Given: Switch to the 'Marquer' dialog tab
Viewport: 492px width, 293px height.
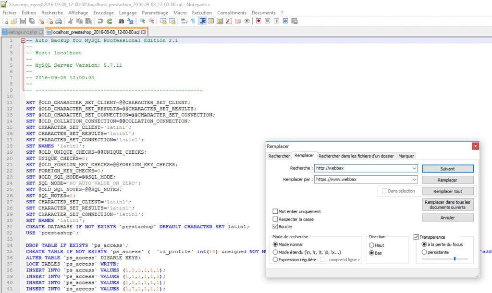Looking at the screenshot, I should point(406,156).
